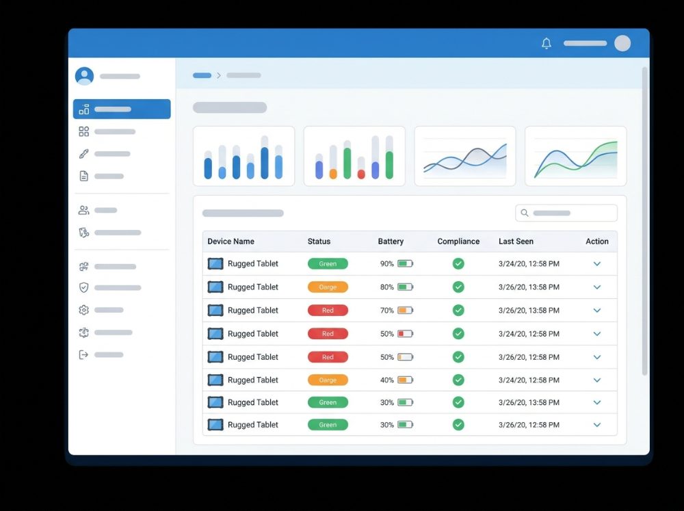The image size is (684, 511).
Task: Click the compliance checkmark in the 80% row
Action: tap(458, 287)
